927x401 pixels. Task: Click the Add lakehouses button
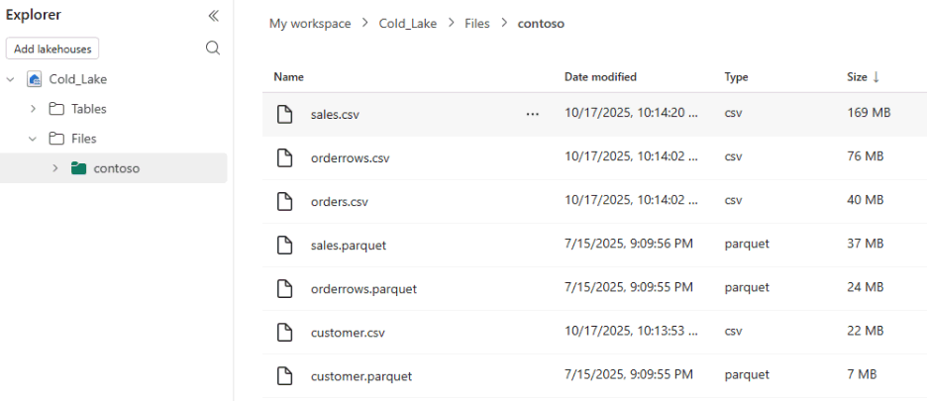tap(52, 49)
